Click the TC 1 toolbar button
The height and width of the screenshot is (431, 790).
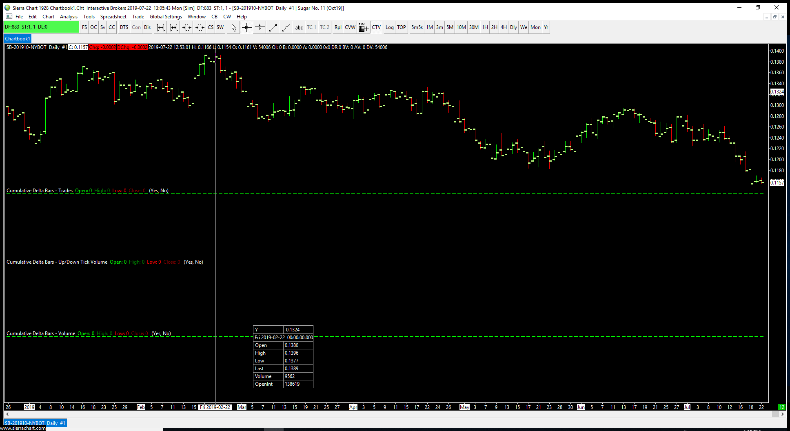pyautogui.click(x=312, y=27)
